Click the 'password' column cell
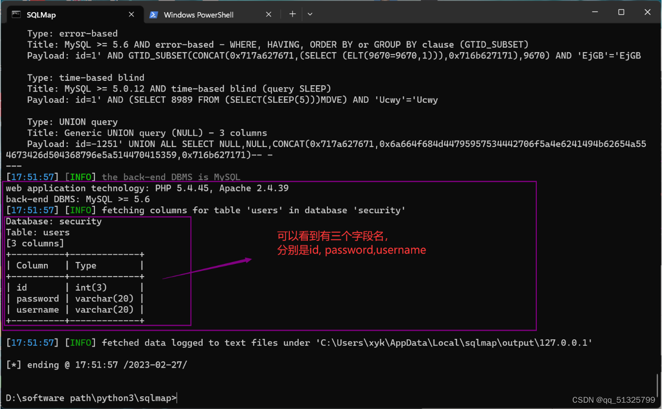Viewport: 663px width, 409px height. click(x=38, y=299)
